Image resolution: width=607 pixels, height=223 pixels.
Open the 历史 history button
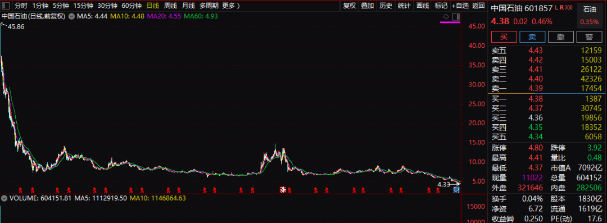(x=386, y=6)
